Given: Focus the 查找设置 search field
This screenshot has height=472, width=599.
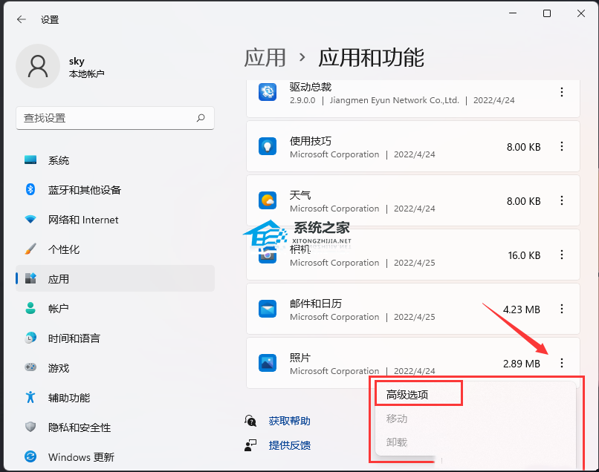Looking at the screenshot, I should point(115,118).
